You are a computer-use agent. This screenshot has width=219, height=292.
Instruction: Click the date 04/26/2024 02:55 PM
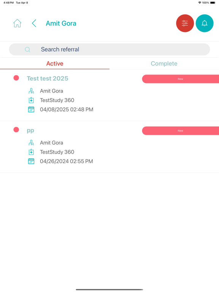pos(67,161)
